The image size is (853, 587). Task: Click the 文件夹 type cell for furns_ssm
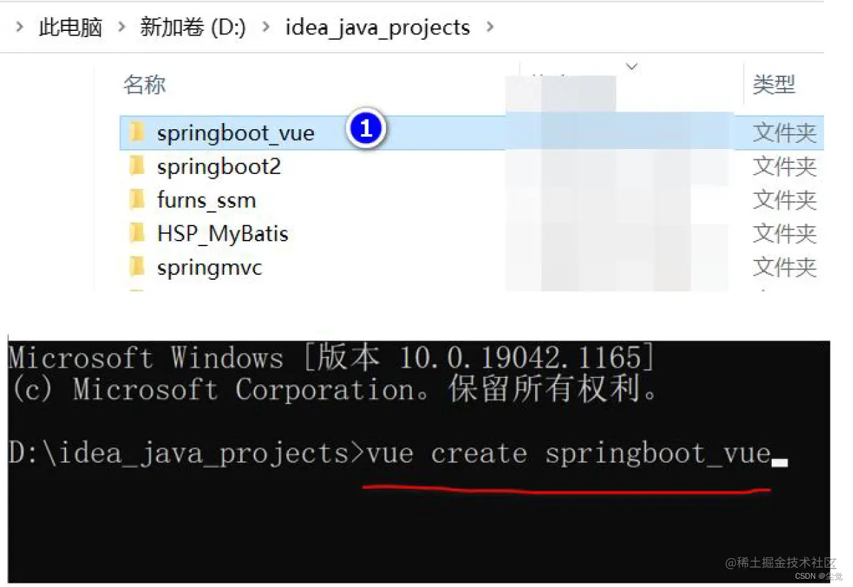784,200
